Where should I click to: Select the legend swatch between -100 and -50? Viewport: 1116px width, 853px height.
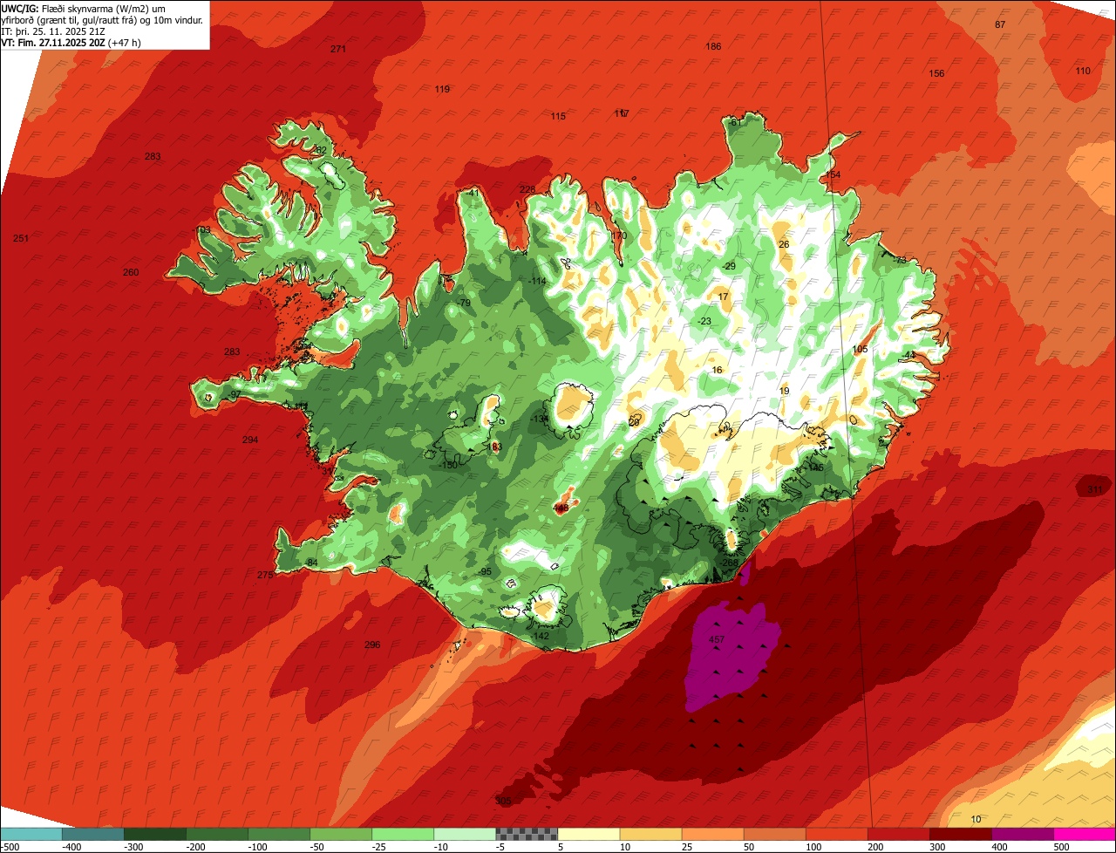279,833
